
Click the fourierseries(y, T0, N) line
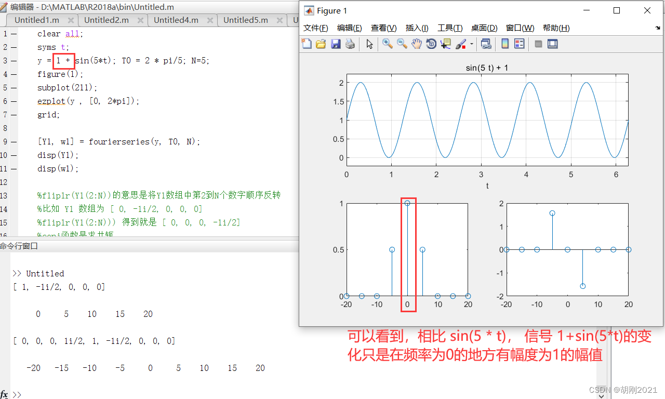tap(118, 142)
